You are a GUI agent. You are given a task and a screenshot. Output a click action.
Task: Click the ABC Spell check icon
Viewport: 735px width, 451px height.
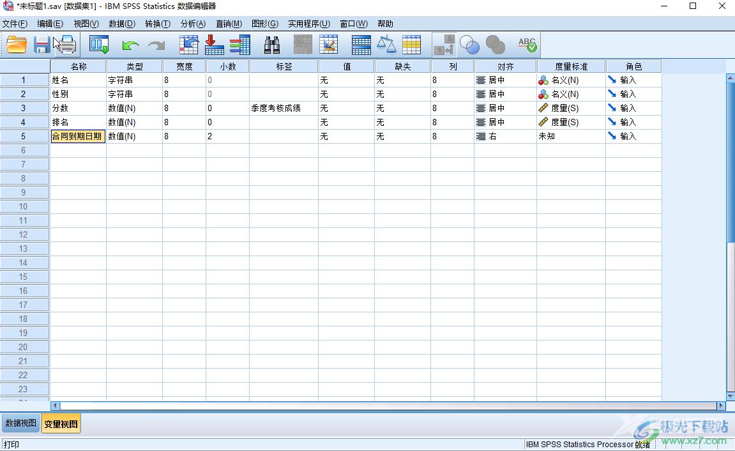[527, 45]
